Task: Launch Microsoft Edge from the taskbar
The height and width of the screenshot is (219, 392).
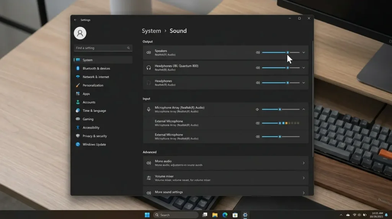Action: (225, 215)
